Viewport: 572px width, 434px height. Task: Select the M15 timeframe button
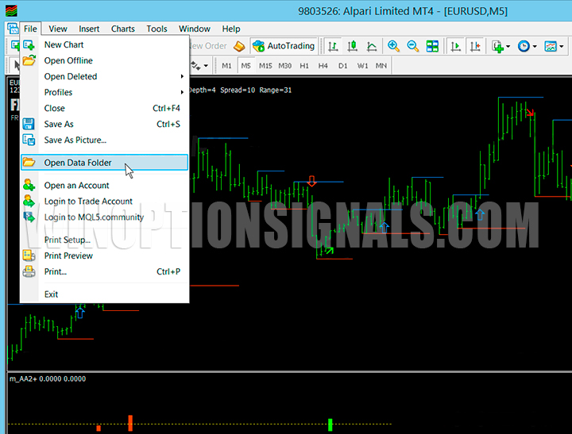pos(265,65)
